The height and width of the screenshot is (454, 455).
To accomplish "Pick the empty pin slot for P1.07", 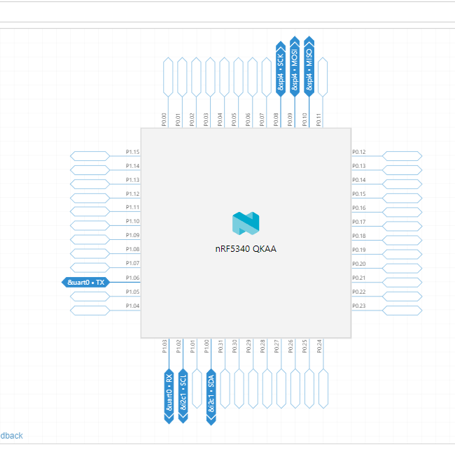I will coord(90,268).
